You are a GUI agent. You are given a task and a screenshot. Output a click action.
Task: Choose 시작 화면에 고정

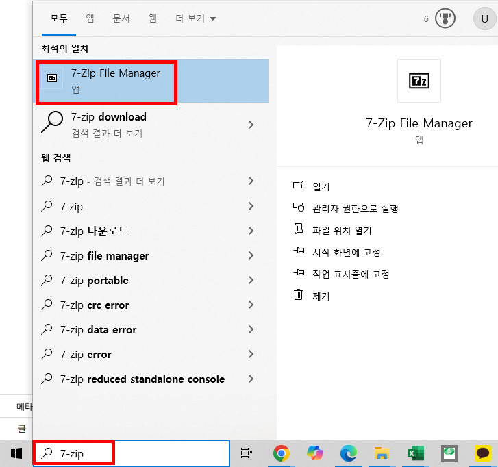tap(347, 252)
